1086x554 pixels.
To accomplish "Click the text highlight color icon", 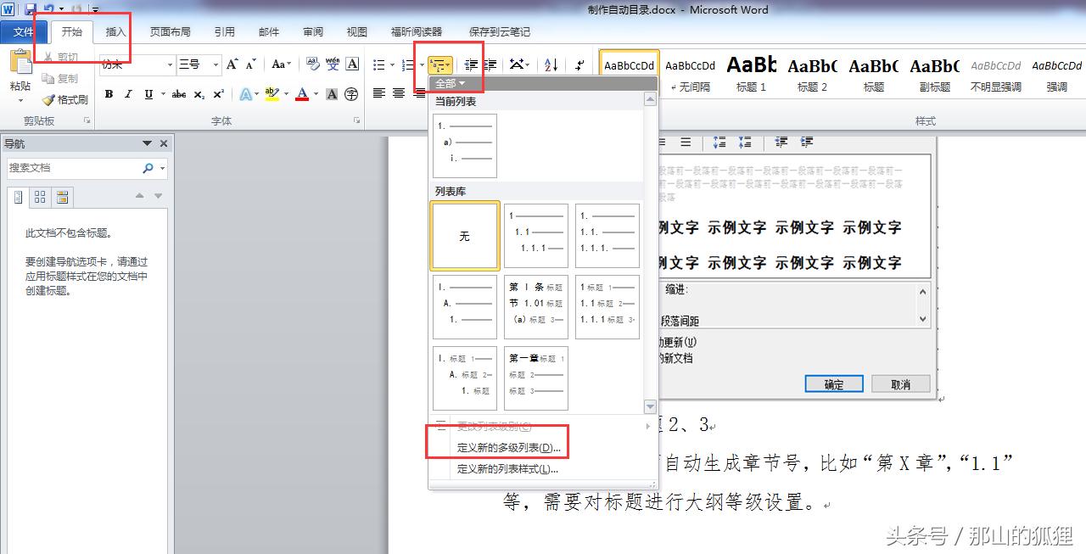I will (x=271, y=93).
